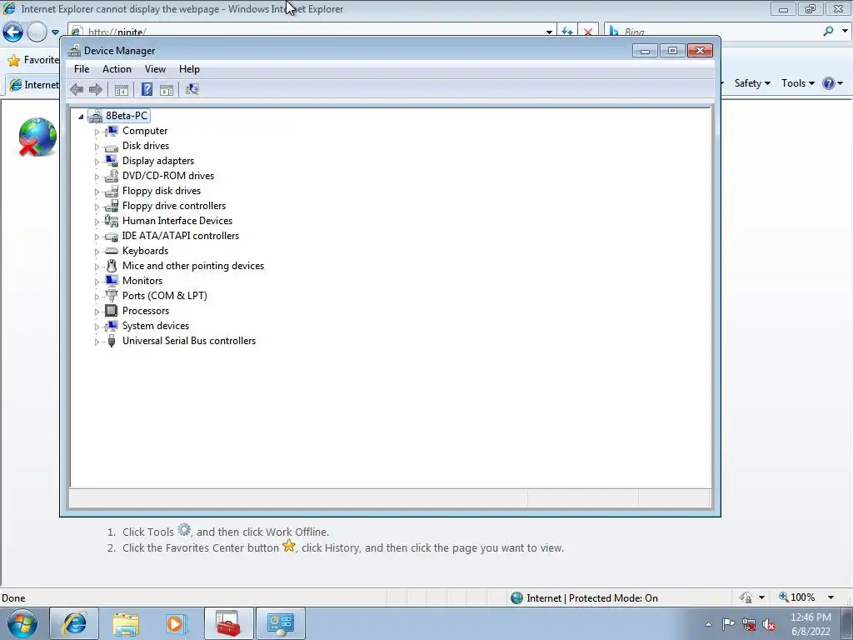Click the Action Center flag tray icon
The width and height of the screenshot is (853, 640).
point(728,624)
